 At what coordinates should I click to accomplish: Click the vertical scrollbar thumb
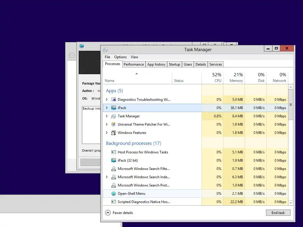(x=291, y=105)
